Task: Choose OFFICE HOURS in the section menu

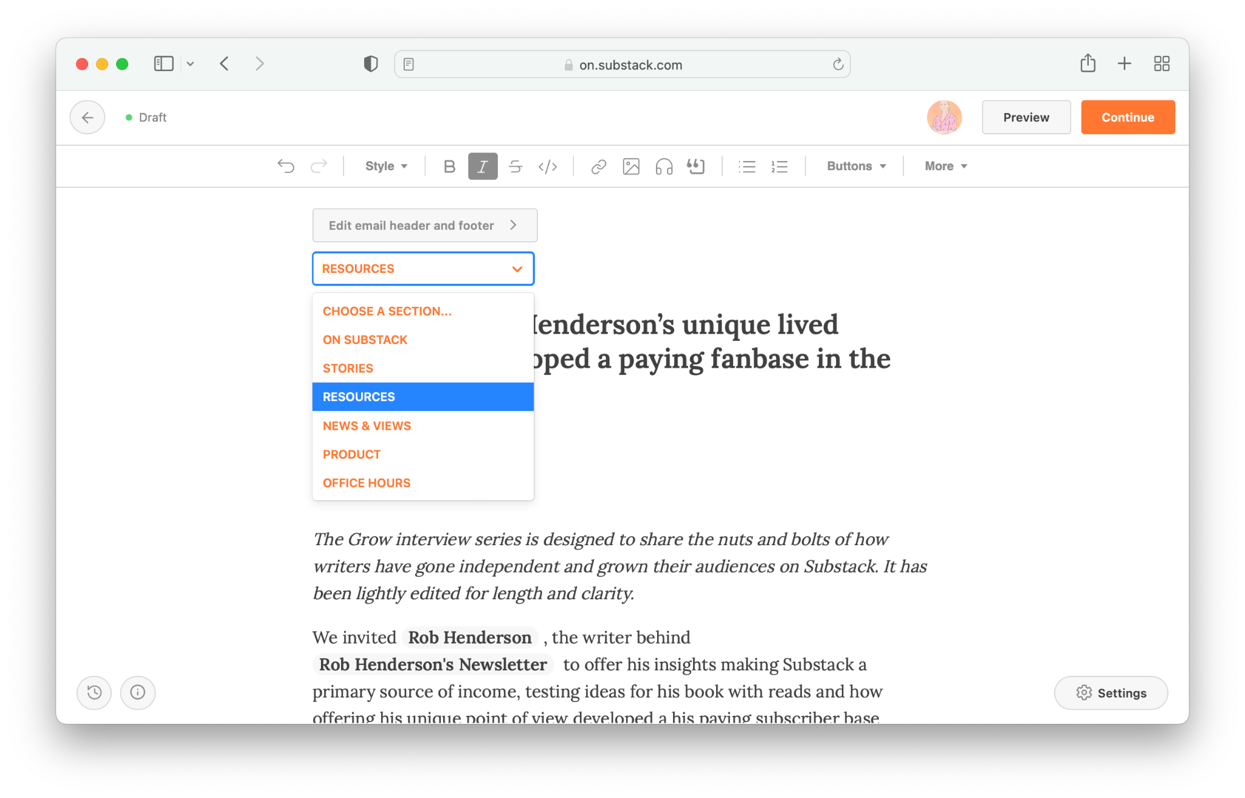Action: coord(366,483)
